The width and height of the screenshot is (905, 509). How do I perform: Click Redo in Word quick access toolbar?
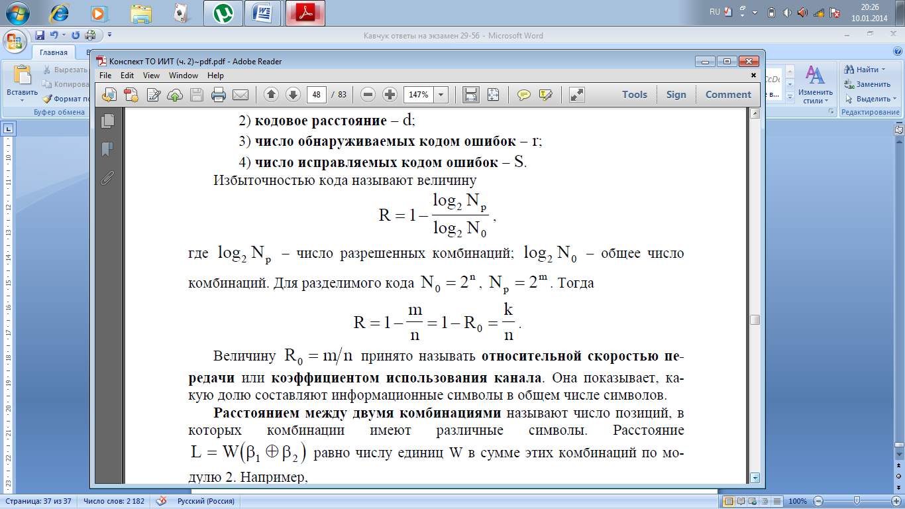point(76,35)
